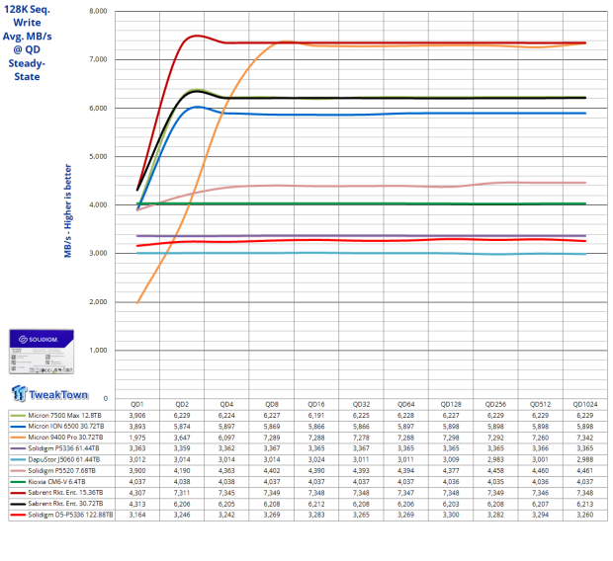Click the DapuStor QD16 value 3,024
Viewport: 613px width, 561px height.
[x=316, y=459]
